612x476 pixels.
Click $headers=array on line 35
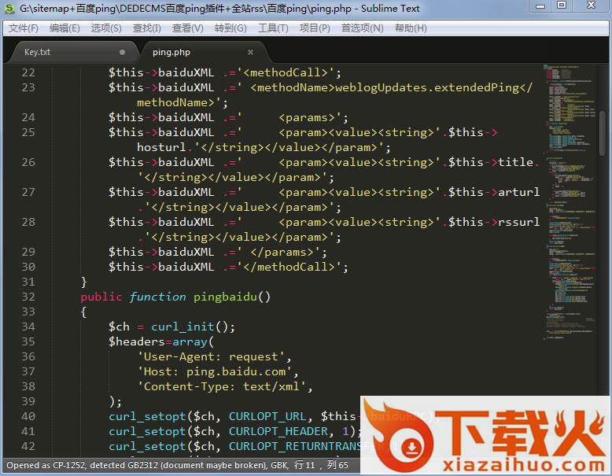pyautogui.click(x=157, y=341)
